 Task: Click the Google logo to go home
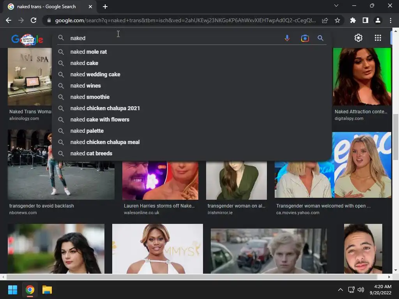(x=27, y=39)
